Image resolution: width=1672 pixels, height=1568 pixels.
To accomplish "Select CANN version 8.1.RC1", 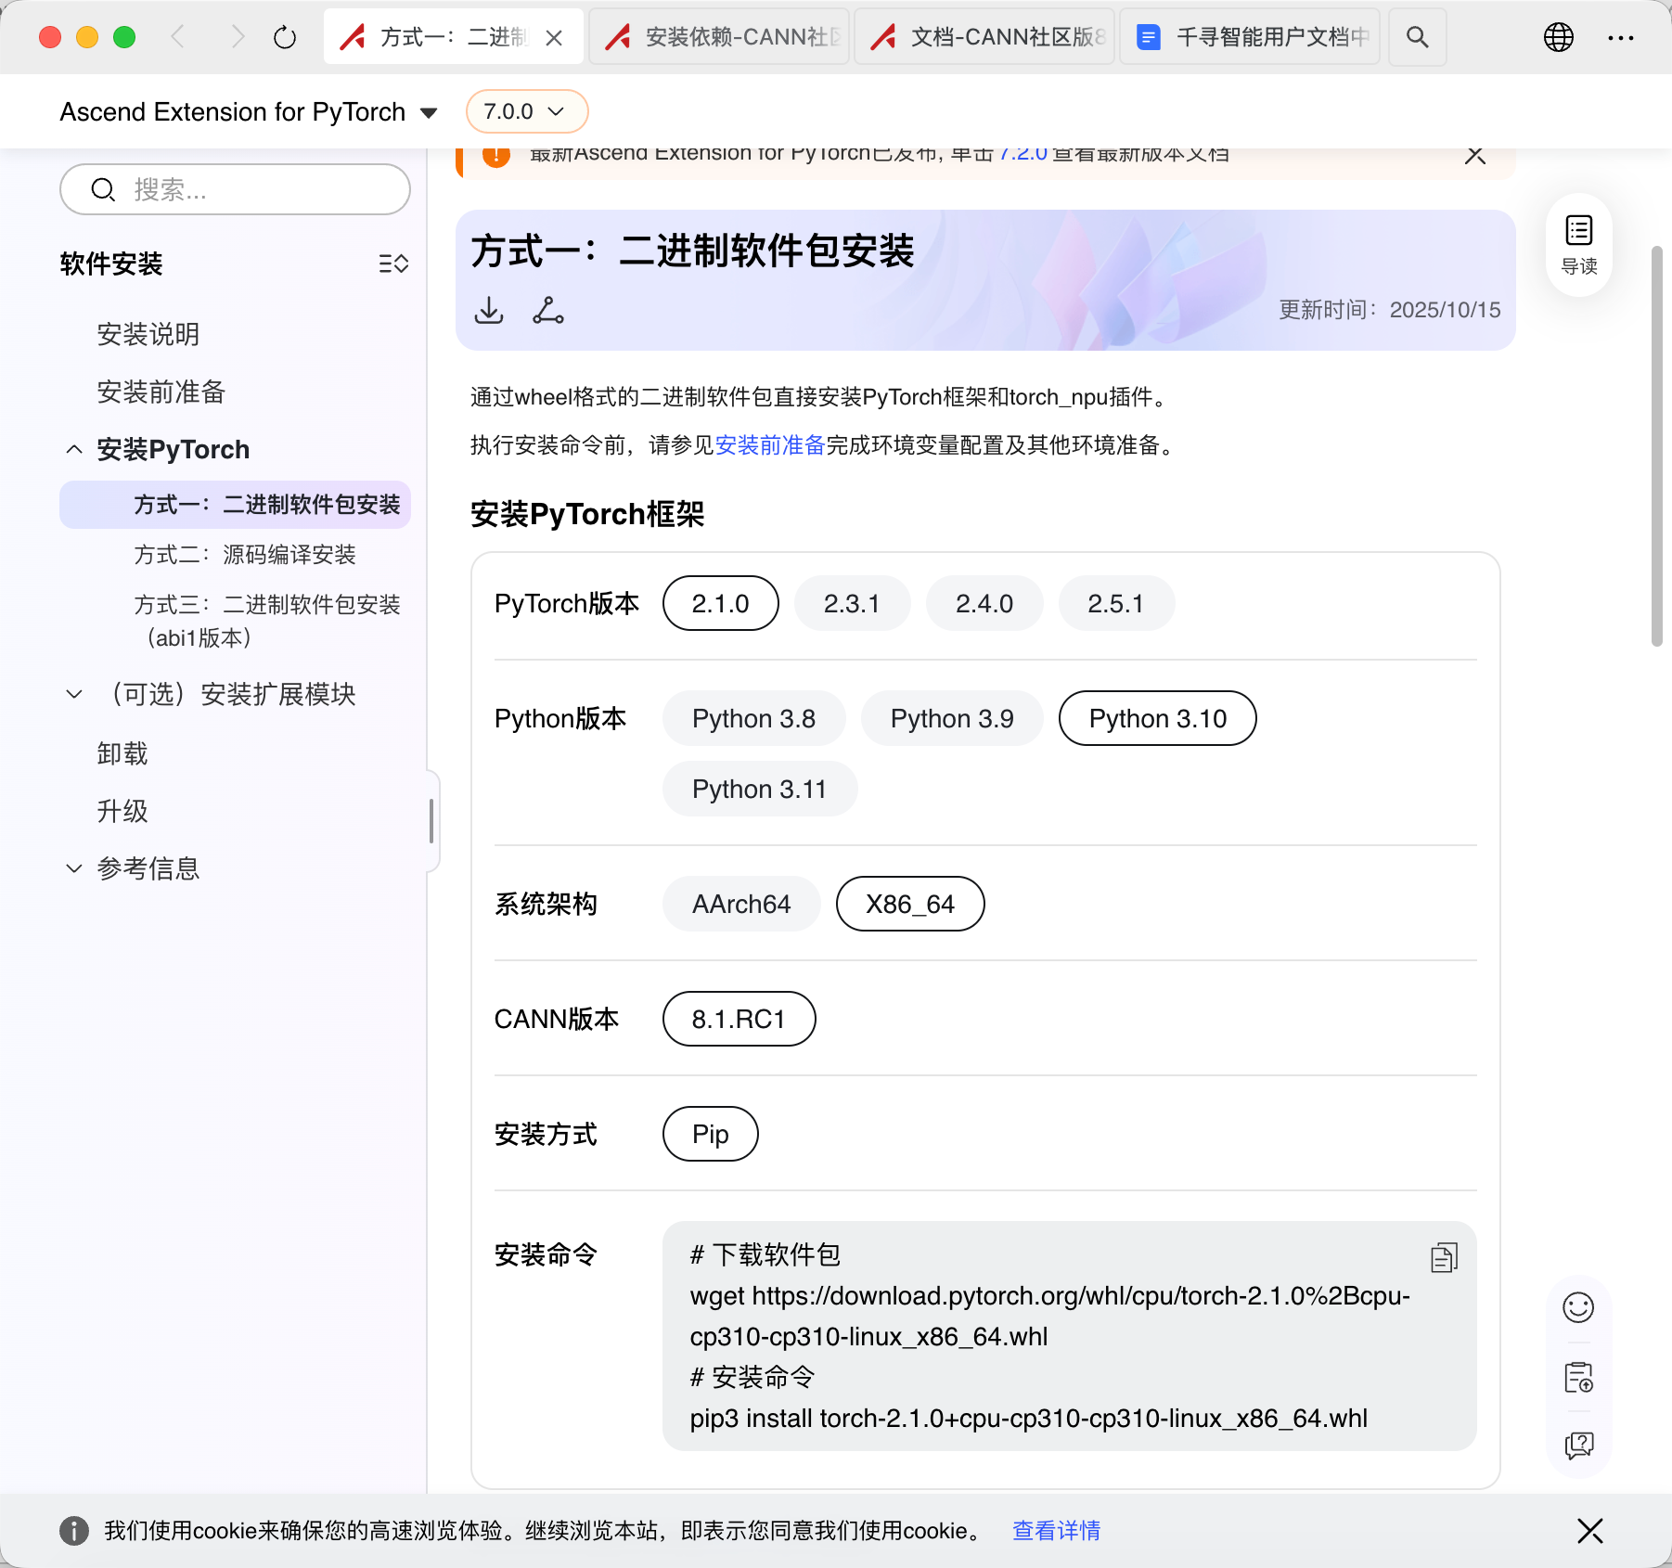I will (739, 1019).
